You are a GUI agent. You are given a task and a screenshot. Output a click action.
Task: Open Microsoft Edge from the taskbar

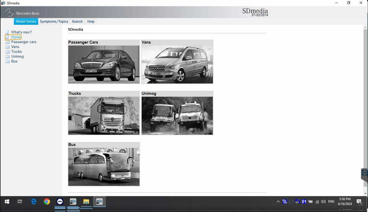click(34, 202)
